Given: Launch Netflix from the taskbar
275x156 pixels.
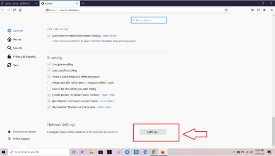Looking at the screenshot, I should coord(109,152).
